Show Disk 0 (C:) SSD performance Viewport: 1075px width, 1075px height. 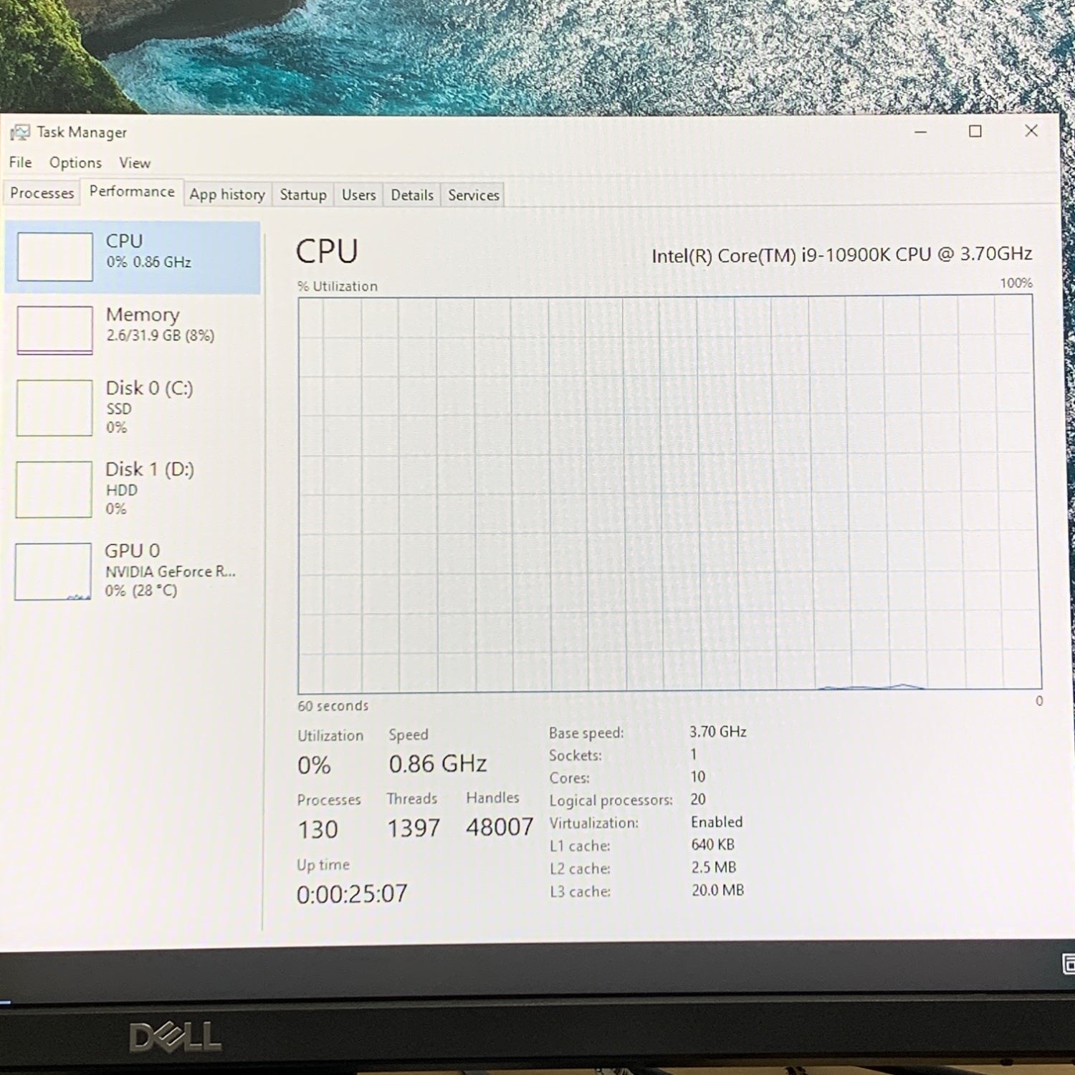(x=133, y=407)
